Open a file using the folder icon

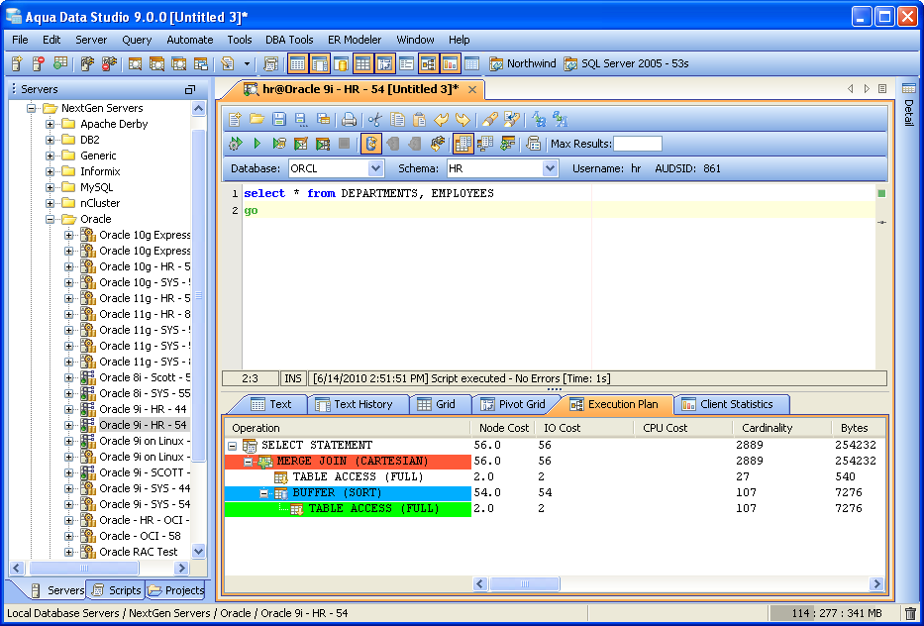coord(257,120)
